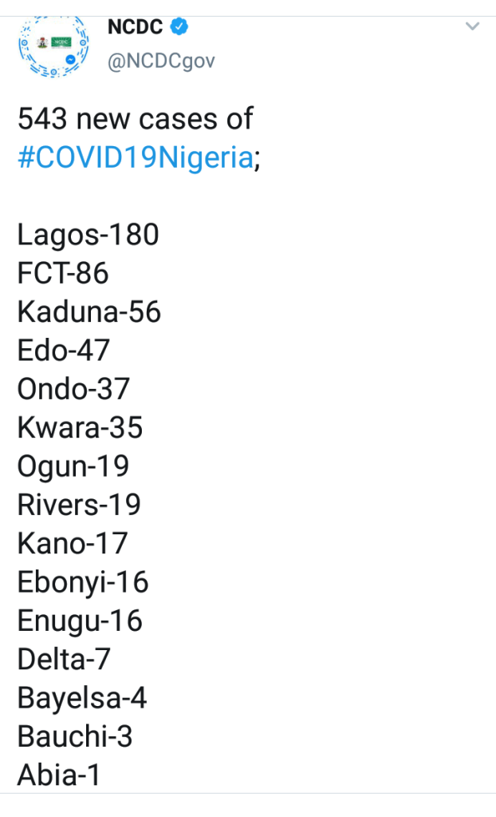Tap the Ondo-37 line
Image resolution: width=496 pixels, height=817 pixels.
tap(73, 390)
